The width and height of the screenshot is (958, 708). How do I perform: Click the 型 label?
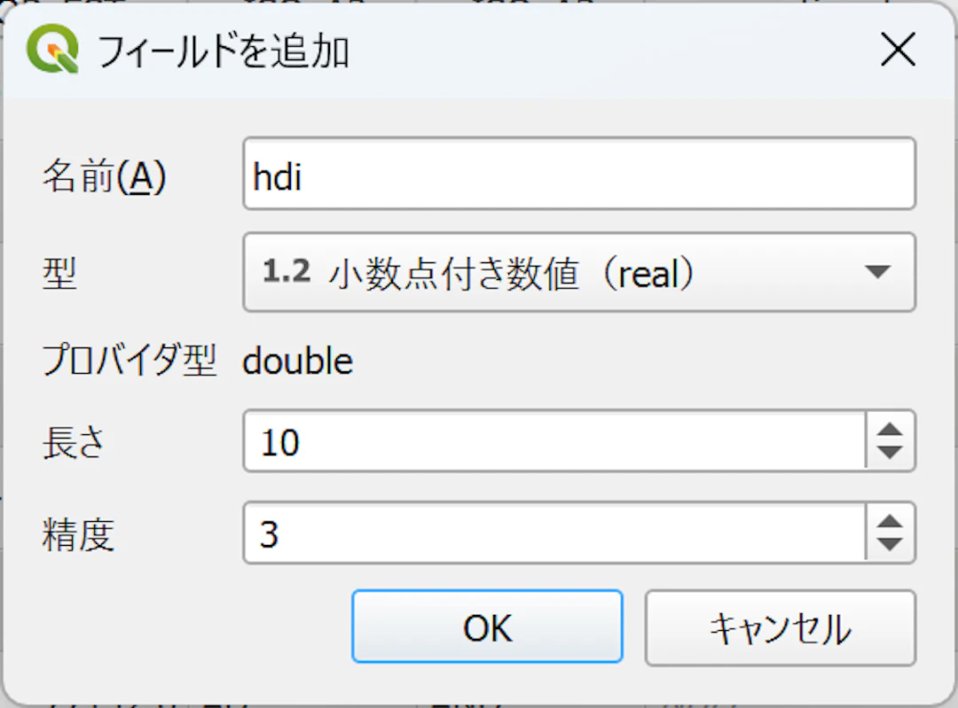(59, 272)
